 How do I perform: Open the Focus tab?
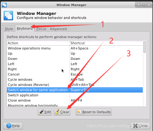41,29
